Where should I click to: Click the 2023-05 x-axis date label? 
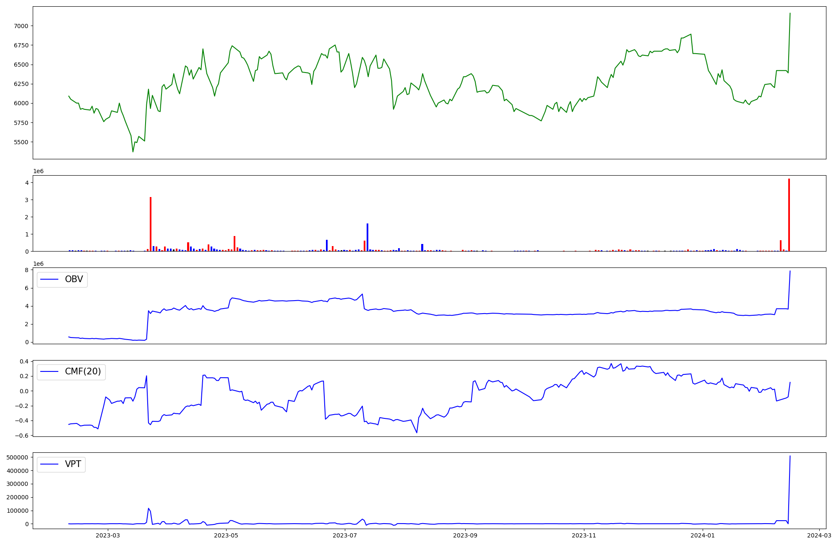(x=226, y=535)
